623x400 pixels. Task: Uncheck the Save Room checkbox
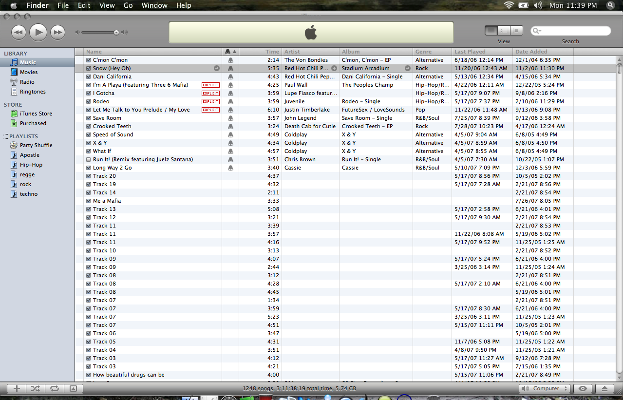(88, 118)
